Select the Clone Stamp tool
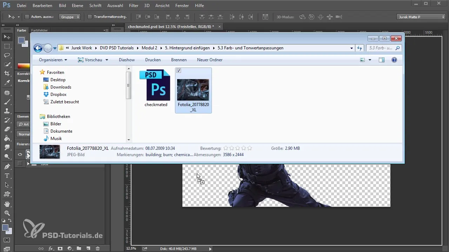The image size is (449, 252). 7,111
